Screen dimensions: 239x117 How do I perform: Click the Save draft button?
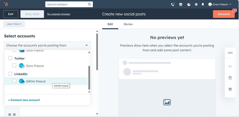(x=32, y=14)
